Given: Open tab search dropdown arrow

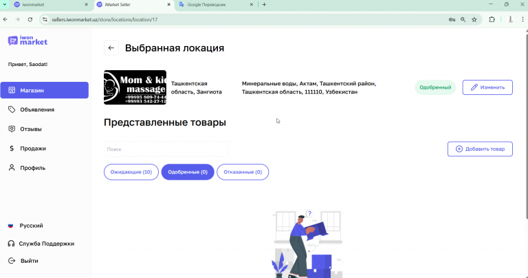Looking at the screenshot, I should coord(5,5).
